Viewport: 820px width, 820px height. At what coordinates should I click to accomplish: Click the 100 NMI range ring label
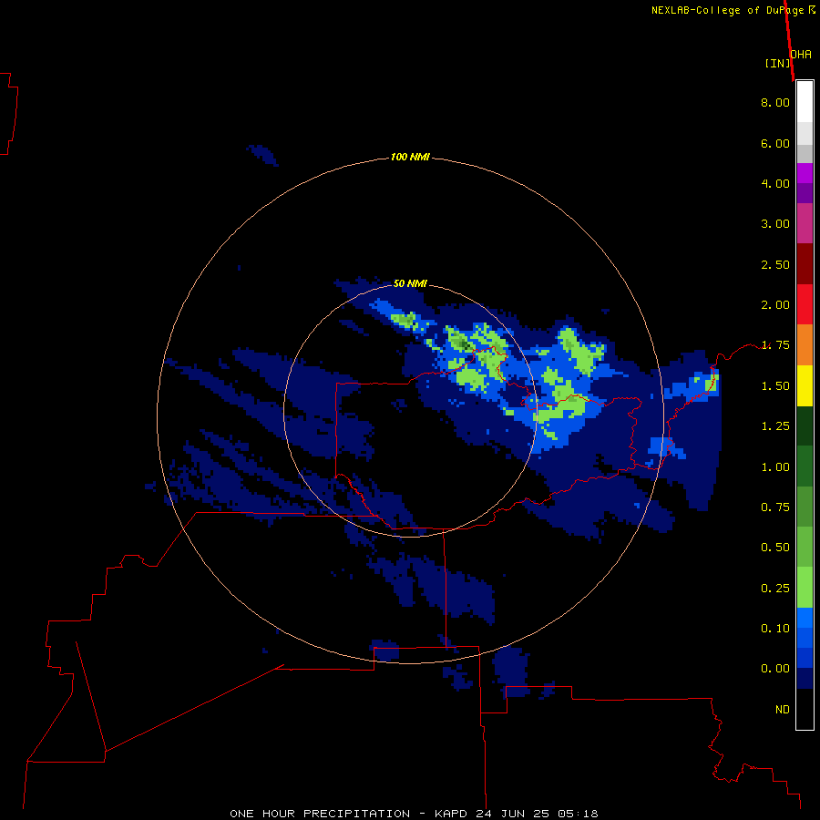click(x=410, y=157)
